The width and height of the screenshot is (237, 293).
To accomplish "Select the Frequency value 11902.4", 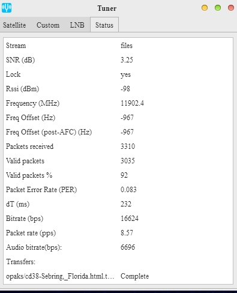I will point(132,103).
